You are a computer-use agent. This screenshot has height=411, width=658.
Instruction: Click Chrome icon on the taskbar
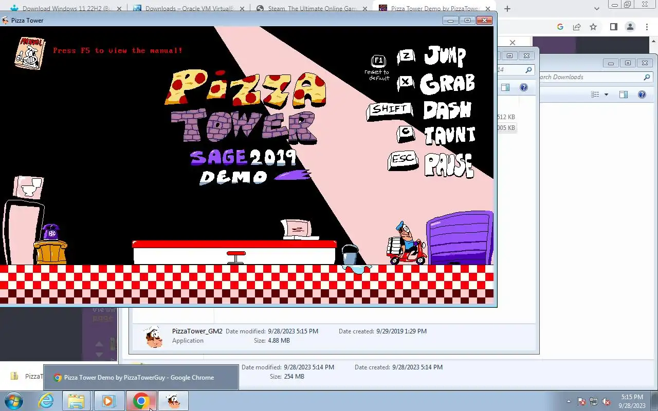141,401
